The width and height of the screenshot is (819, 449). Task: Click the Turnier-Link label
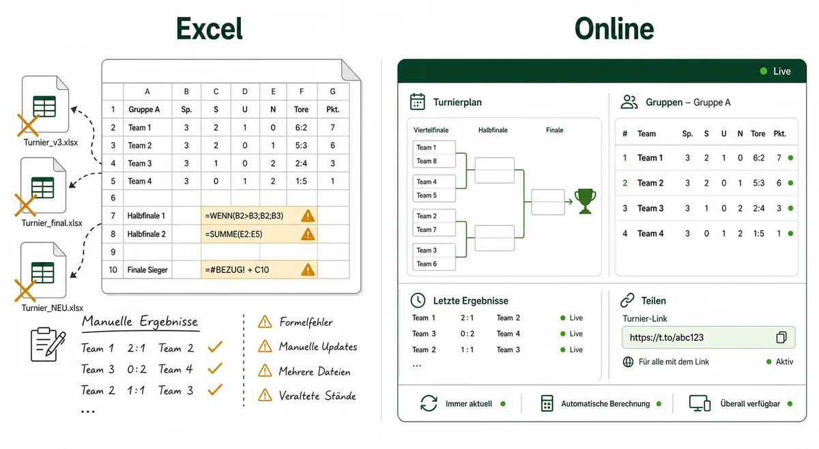pos(645,319)
